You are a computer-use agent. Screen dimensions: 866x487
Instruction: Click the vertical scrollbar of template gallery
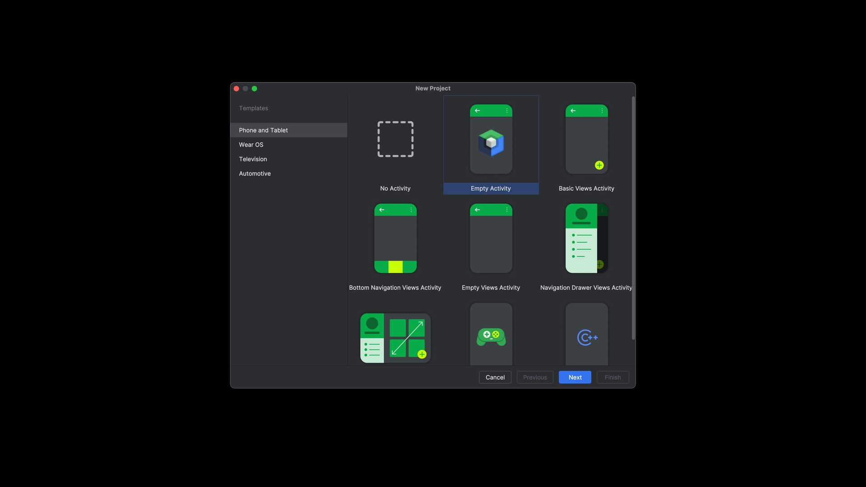(x=633, y=218)
